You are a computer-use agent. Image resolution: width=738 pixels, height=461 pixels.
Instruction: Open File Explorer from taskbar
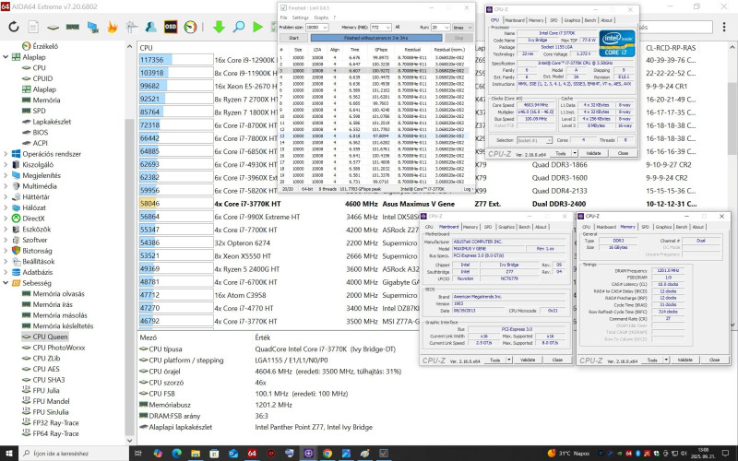point(196,454)
